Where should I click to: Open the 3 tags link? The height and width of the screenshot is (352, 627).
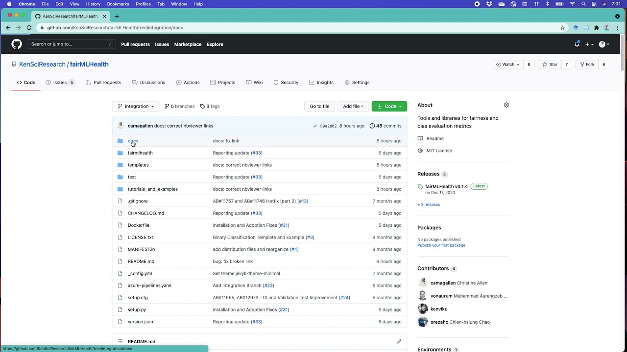(210, 106)
